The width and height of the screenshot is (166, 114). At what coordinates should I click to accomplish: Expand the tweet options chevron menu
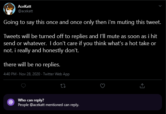click(160, 6)
